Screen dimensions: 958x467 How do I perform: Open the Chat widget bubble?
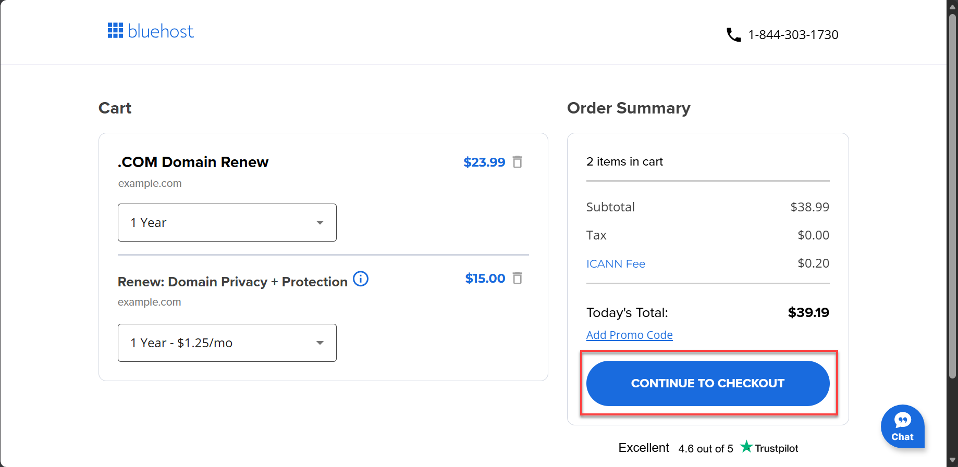(902, 426)
